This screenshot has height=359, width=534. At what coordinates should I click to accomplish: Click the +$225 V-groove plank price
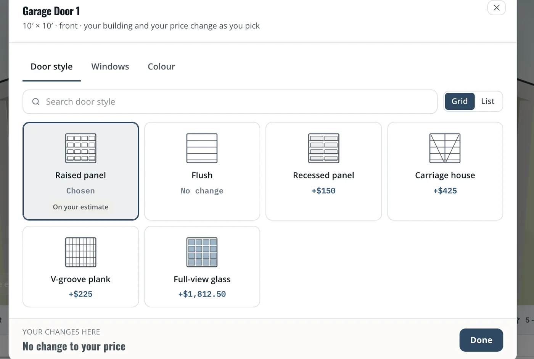[80, 294]
